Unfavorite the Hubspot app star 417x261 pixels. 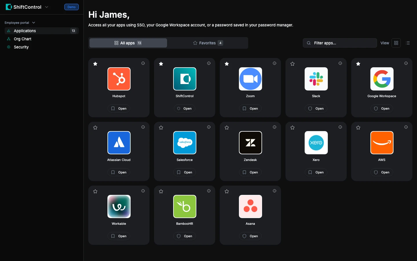point(95,64)
